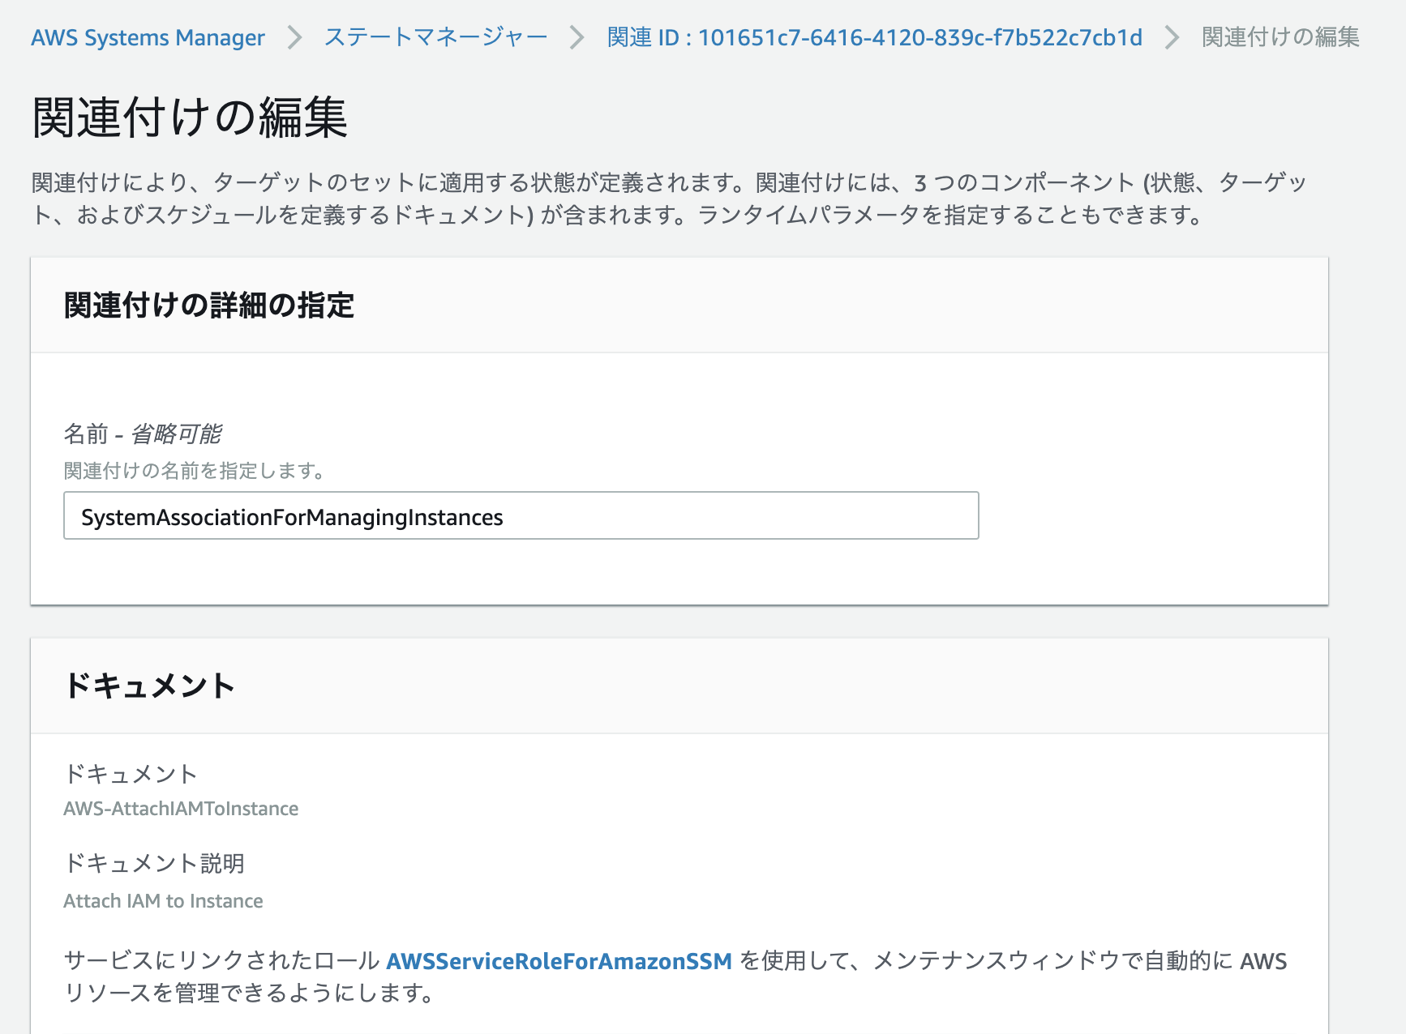The height and width of the screenshot is (1034, 1406).
Task: Click the SystemAssociationForManagingInstances text
Action: [x=291, y=516]
